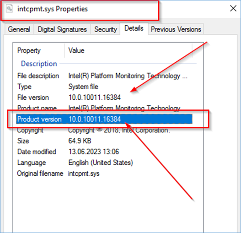Screen dimensions: 241x233
Task: Select the Copyright row
Action: (104, 130)
